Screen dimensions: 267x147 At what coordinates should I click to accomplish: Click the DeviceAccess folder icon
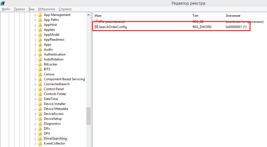tap(40, 114)
